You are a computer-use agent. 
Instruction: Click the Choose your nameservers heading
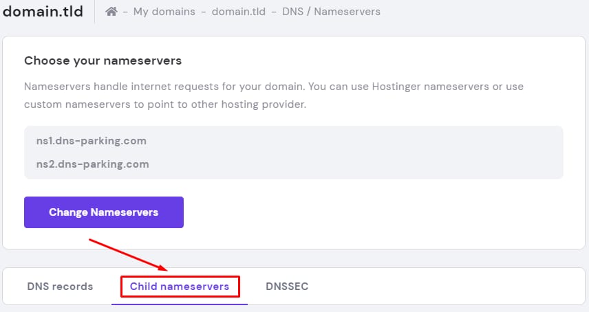(x=103, y=60)
